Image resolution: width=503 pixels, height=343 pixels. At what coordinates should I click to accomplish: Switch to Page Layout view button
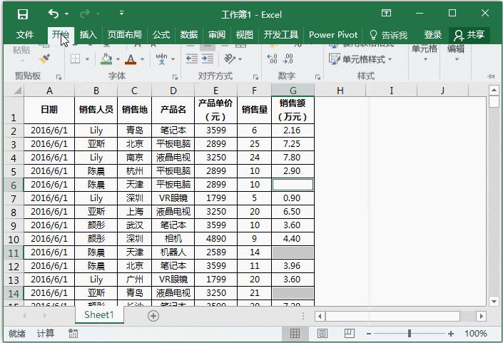click(322, 334)
